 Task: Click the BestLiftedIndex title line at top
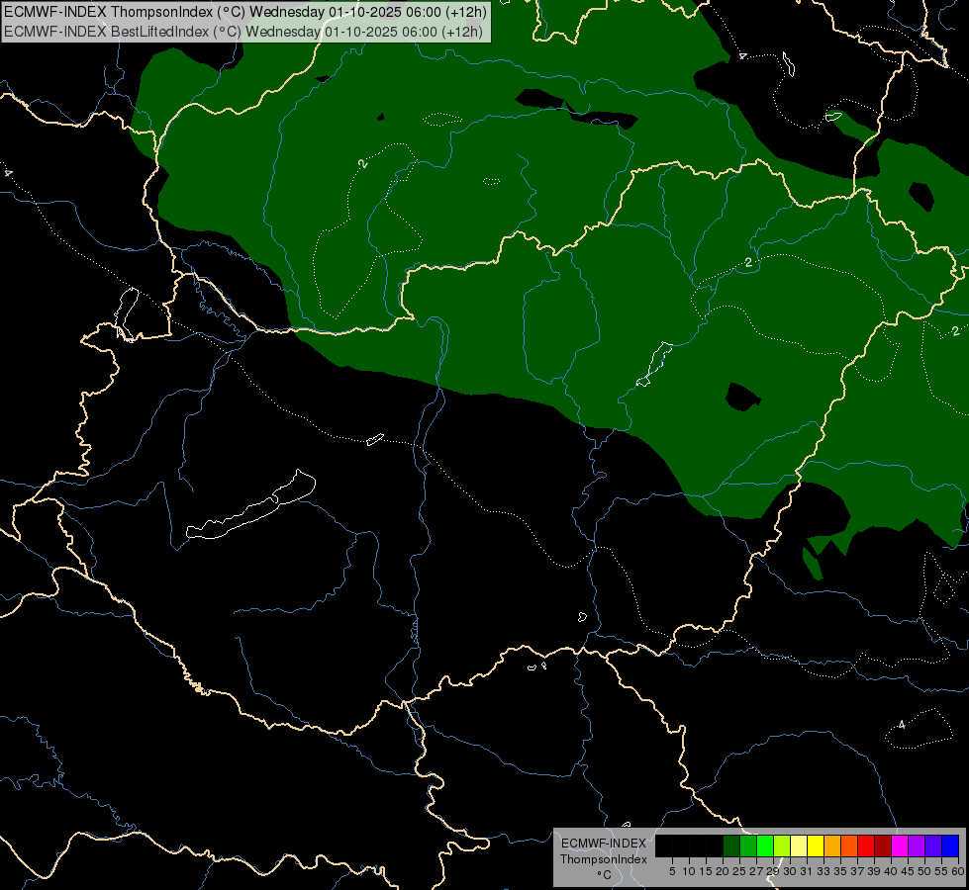(243, 32)
